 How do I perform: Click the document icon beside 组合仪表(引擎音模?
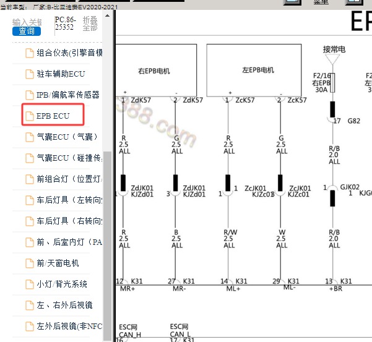pos(30,53)
